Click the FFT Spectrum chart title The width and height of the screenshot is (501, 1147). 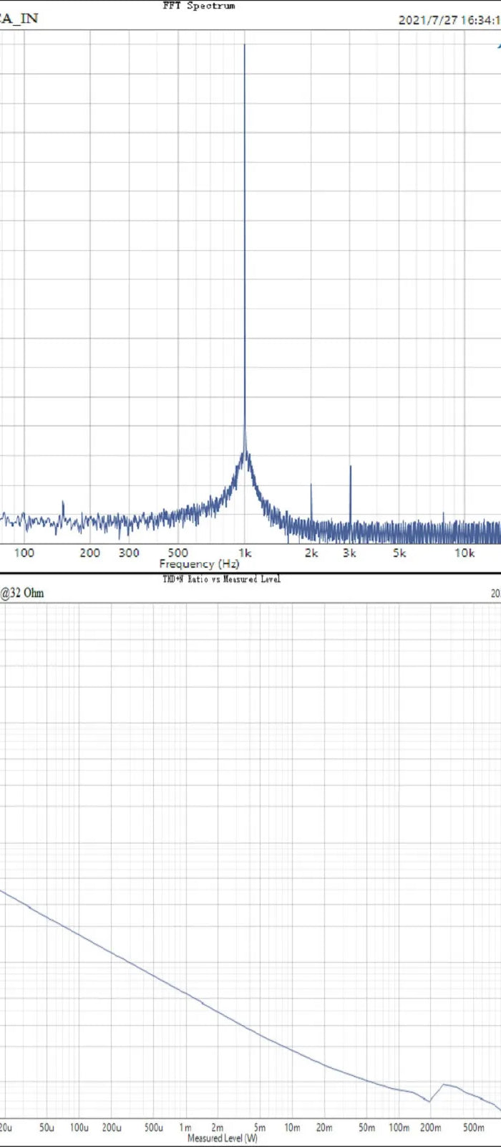pos(199,6)
